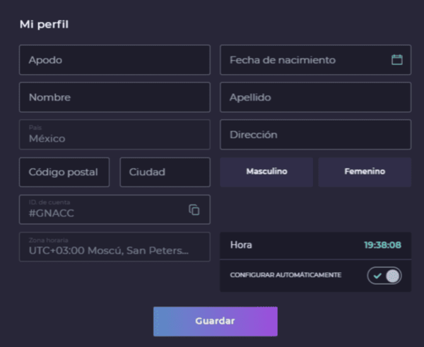Select the Apellido text field
This screenshot has height=347, width=424.
(x=315, y=97)
